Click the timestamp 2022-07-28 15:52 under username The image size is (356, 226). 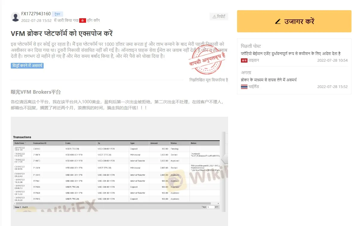(36, 20)
